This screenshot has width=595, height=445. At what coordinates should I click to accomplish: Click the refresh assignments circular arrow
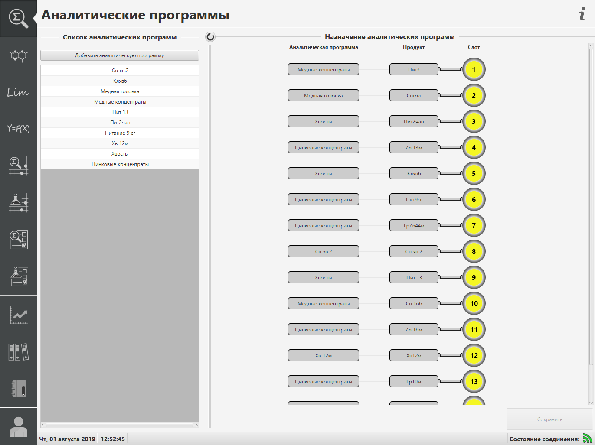click(210, 37)
